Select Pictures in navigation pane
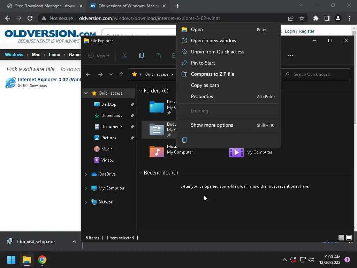Viewport: 357px width, 268px height. point(109,137)
